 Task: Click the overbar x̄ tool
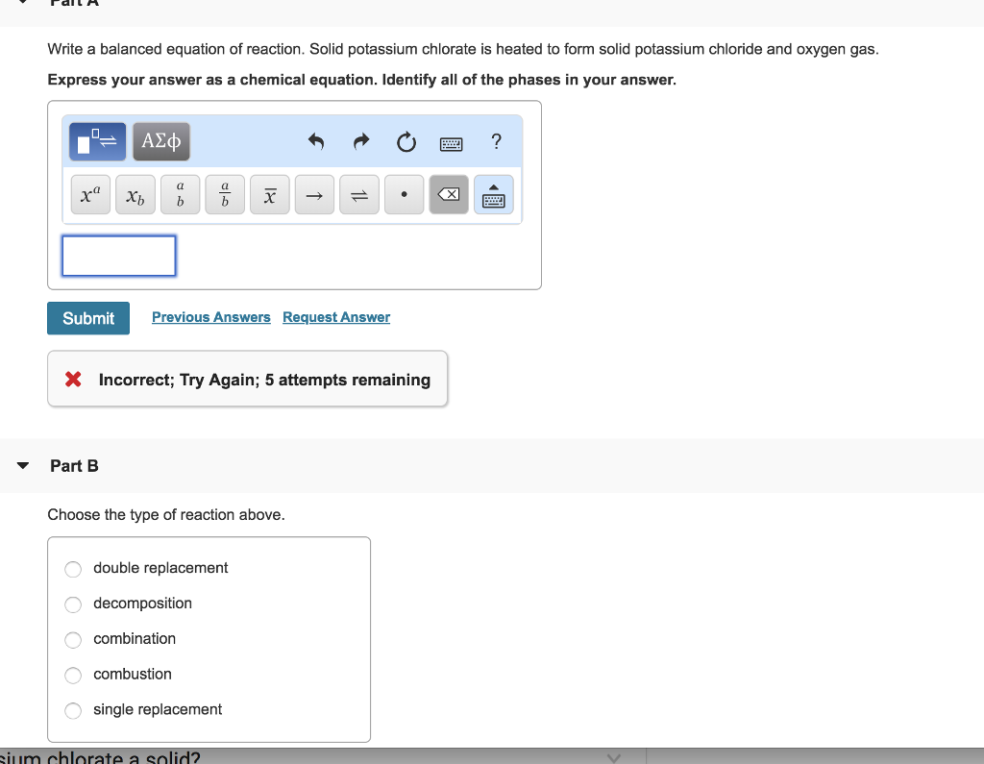269,194
